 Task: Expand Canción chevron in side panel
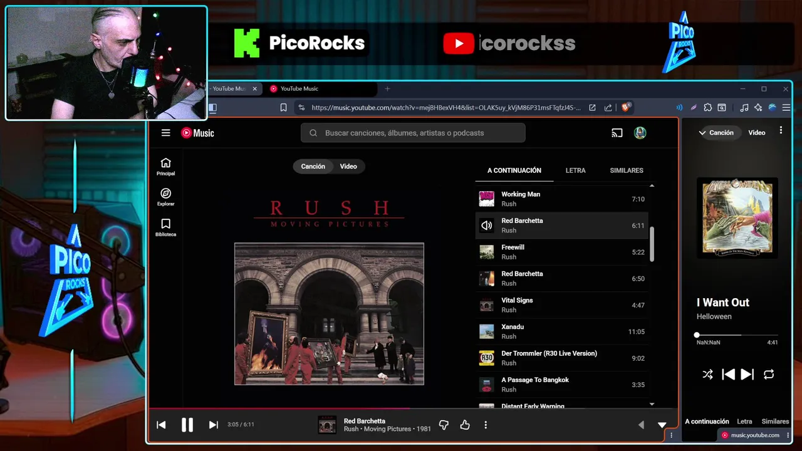[702, 133]
